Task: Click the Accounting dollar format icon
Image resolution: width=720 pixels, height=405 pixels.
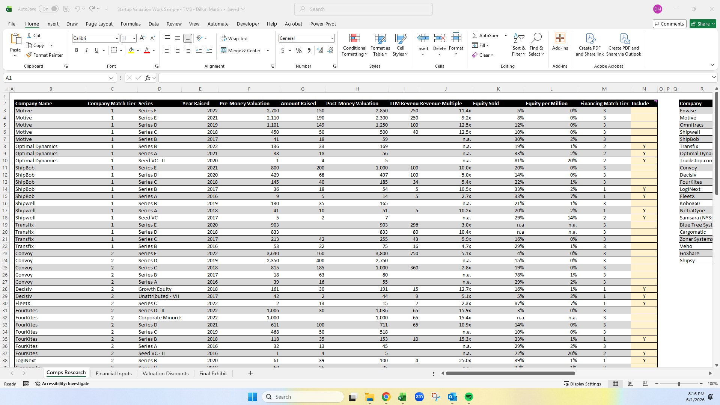Action: pos(283,50)
